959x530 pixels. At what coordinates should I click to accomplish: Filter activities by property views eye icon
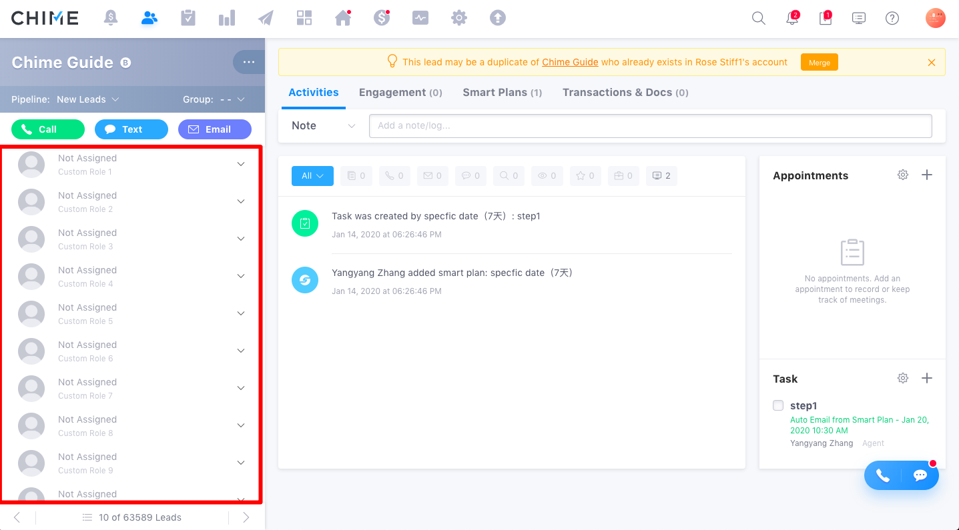pyautogui.click(x=547, y=176)
